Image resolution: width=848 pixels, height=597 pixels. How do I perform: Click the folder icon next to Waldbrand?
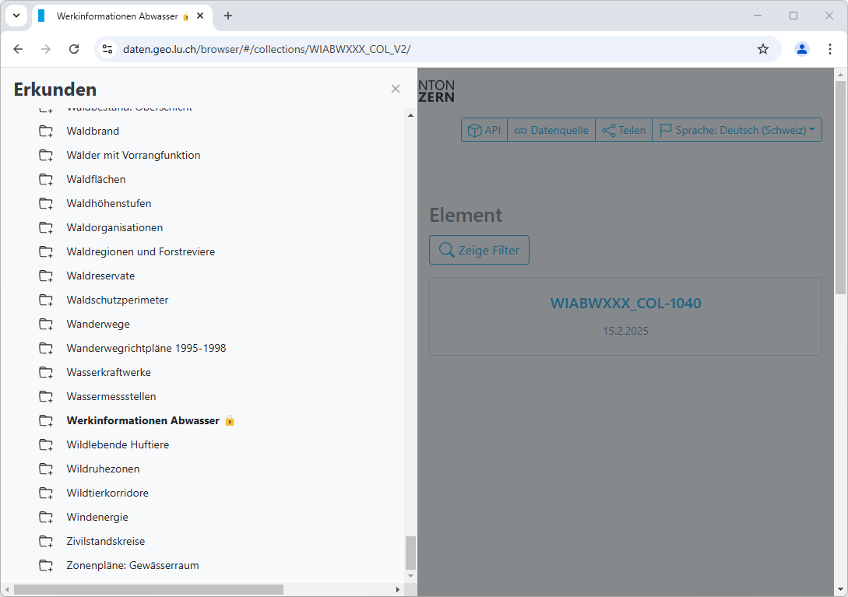pos(46,132)
